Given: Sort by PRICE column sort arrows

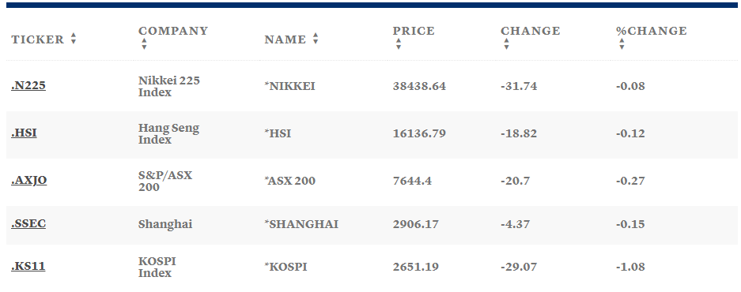Looking at the screenshot, I should tap(399, 44).
